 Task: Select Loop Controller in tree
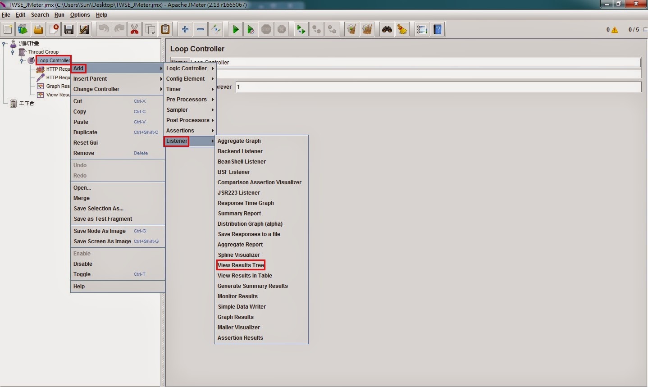tap(54, 60)
